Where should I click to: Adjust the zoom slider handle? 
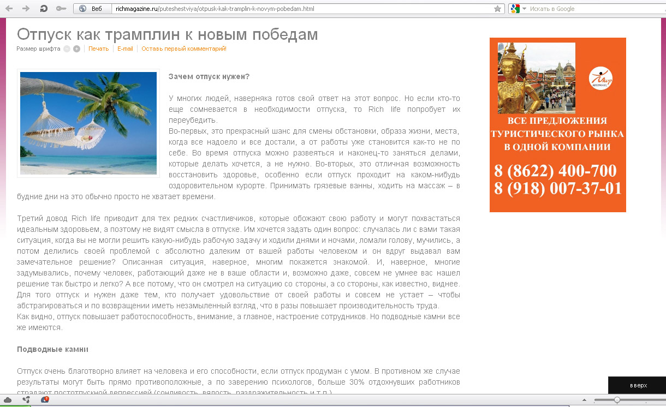tap(617, 400)
